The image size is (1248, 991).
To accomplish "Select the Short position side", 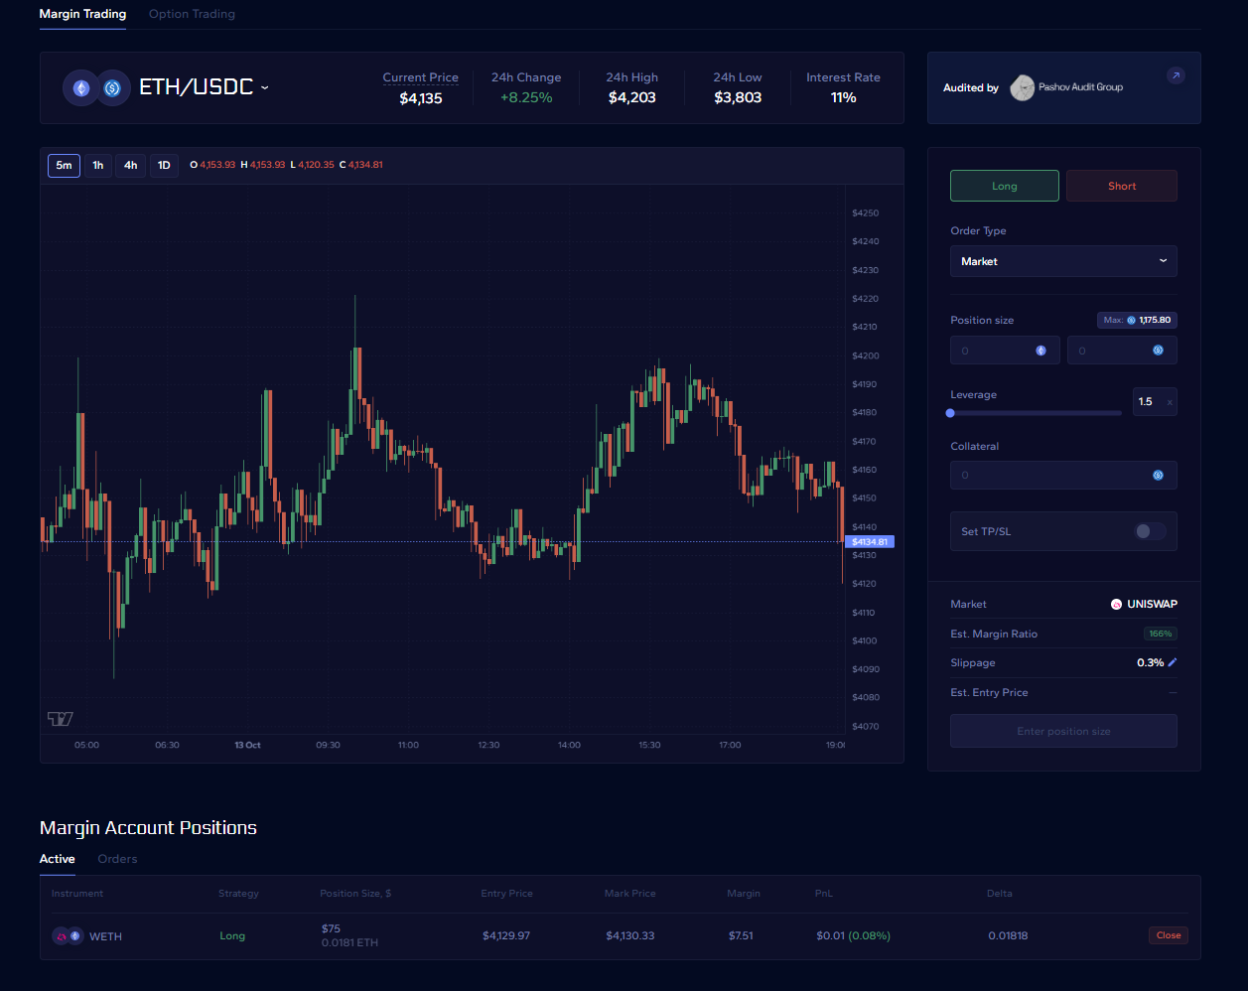I will [x=1121, y=186].
